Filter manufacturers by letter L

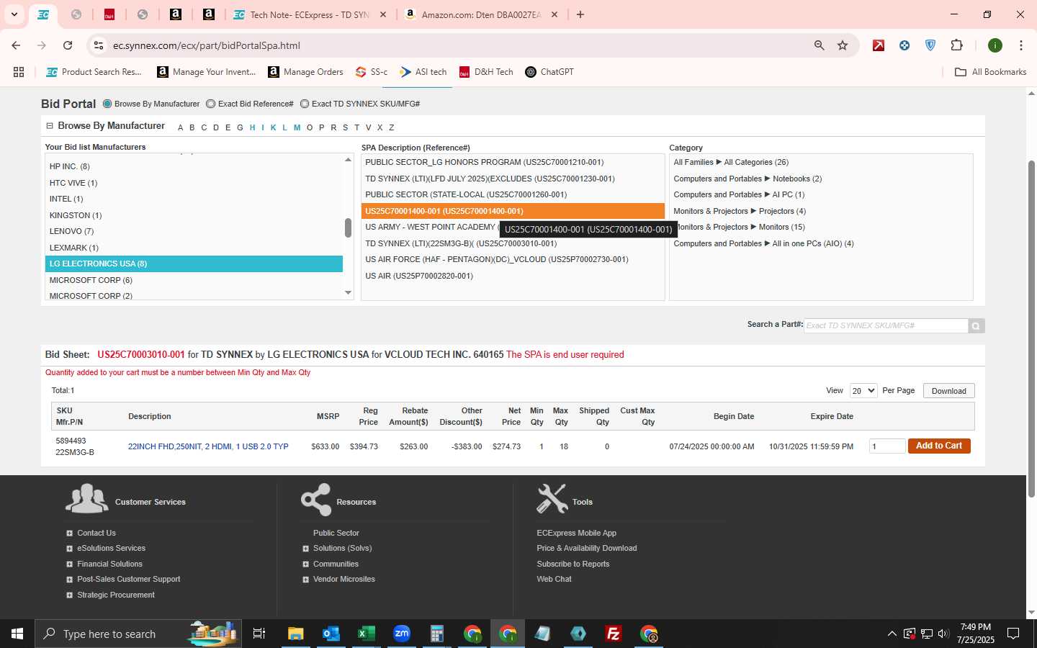pyautogui.click(x=284, y=127)
